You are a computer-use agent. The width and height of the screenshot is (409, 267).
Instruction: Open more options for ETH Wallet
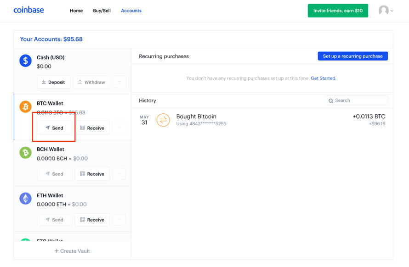(119, 220)
